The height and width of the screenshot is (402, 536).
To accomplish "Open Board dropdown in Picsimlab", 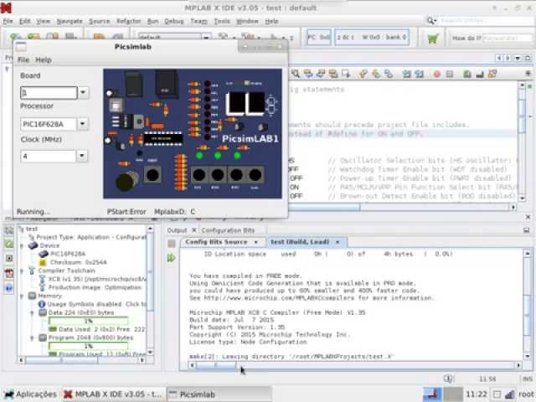I will (x=83, y=93).
